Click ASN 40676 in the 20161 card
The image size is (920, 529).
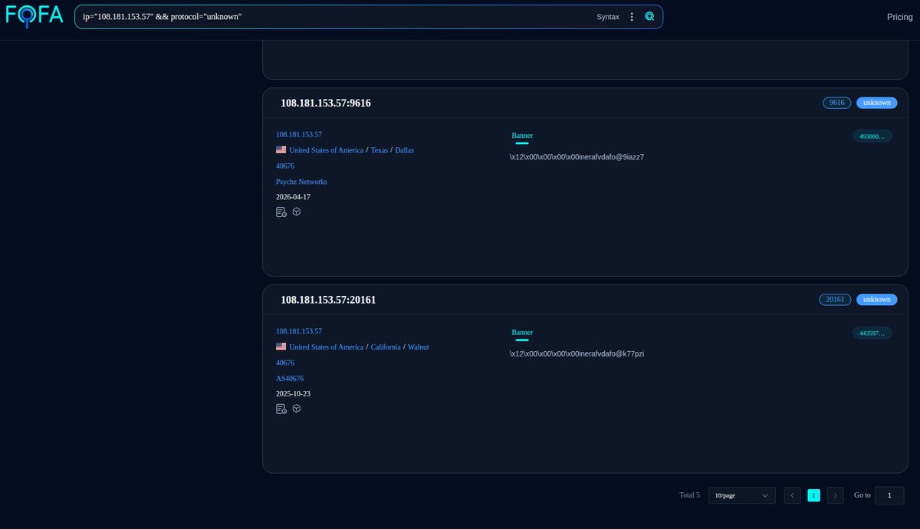[x=285, y=363]
